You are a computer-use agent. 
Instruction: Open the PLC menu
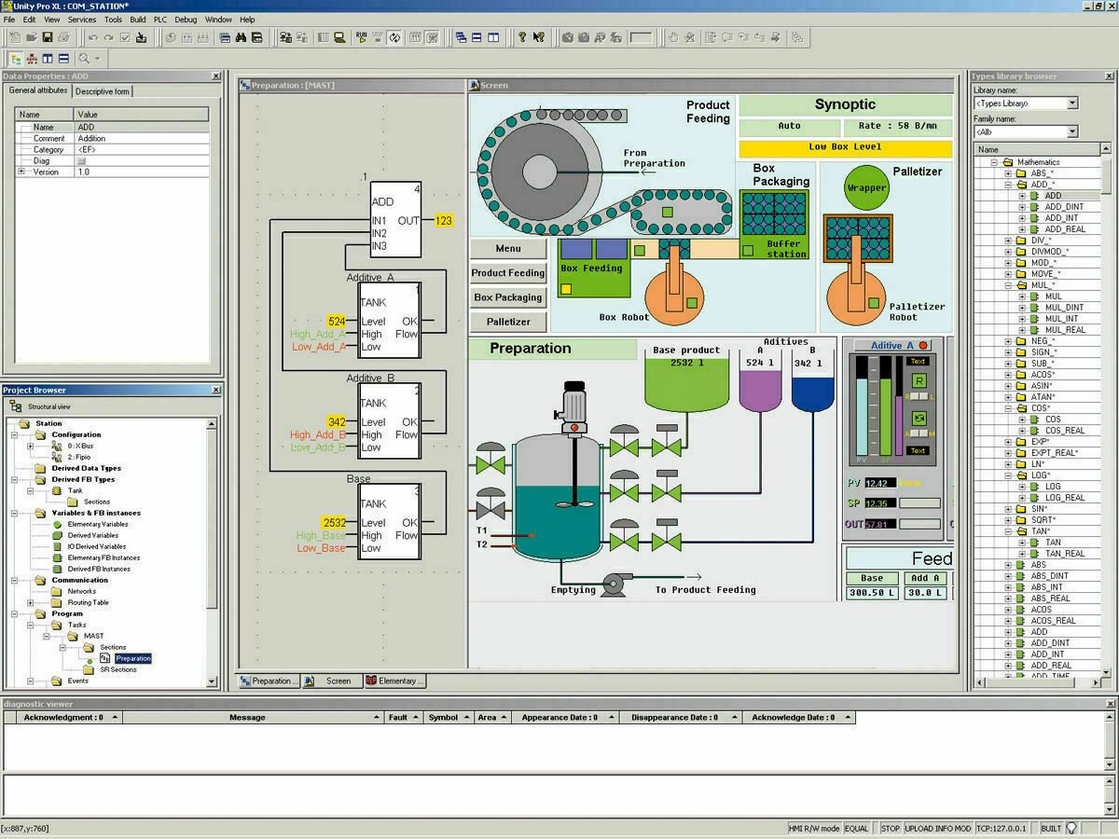point(159,19)
